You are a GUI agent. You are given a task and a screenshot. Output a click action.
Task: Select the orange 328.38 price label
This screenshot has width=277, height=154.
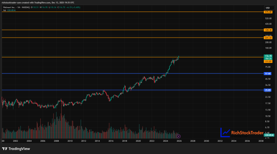(x=268, y=30)
